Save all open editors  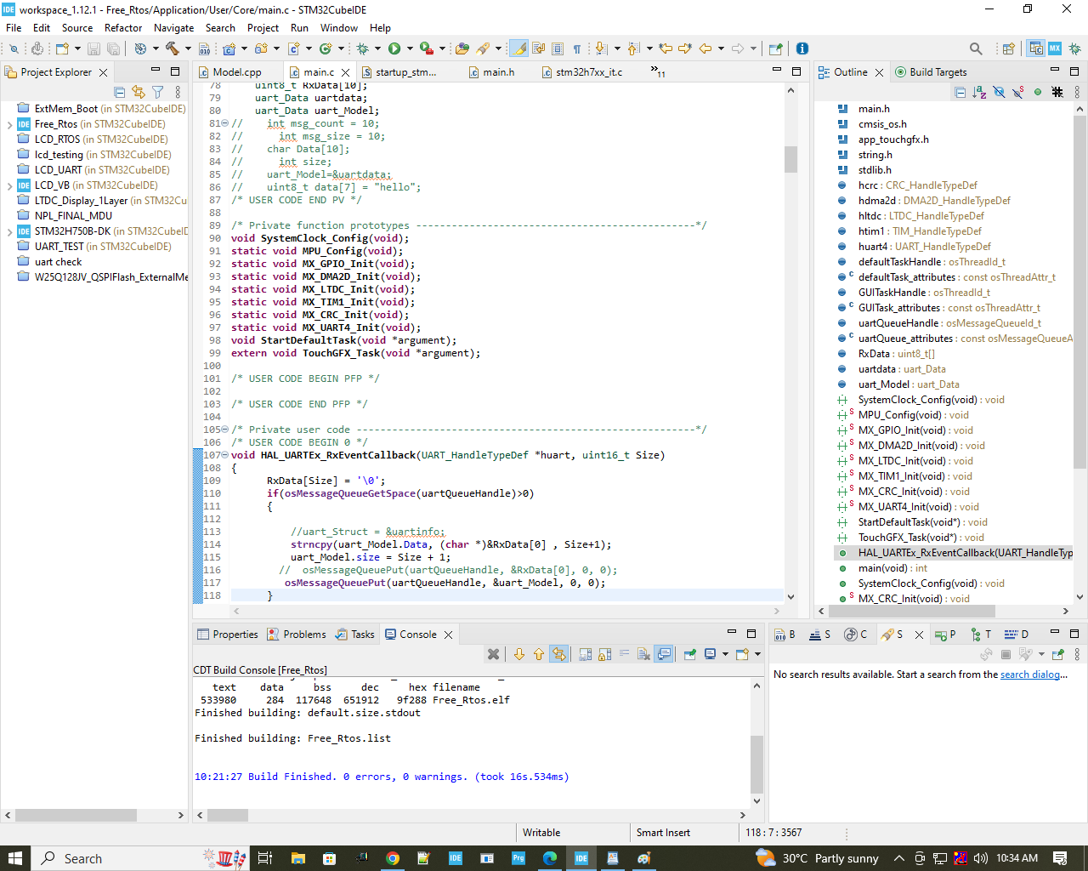114,48
